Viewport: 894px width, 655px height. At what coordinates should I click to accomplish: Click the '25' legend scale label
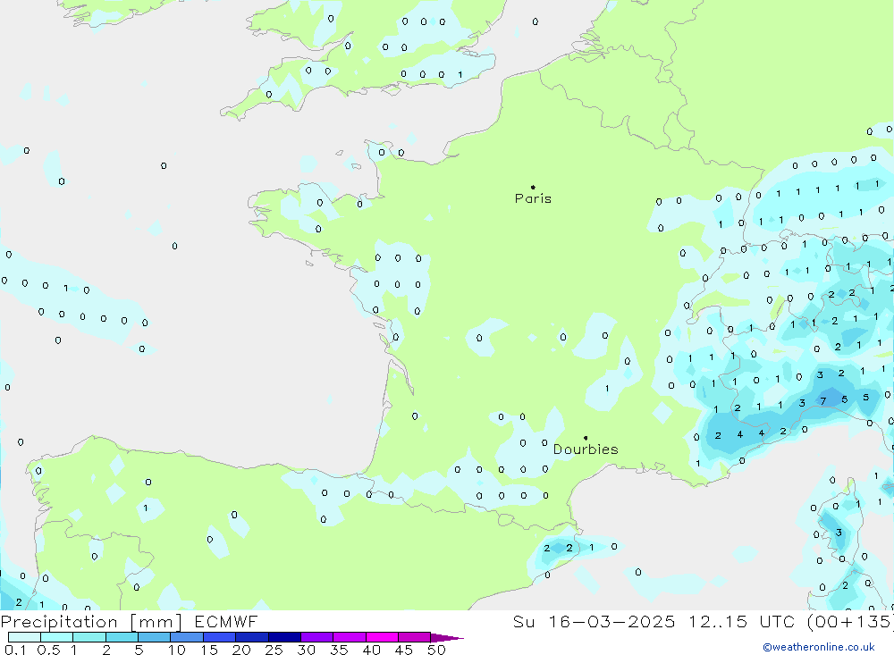[x=274, y=650]
